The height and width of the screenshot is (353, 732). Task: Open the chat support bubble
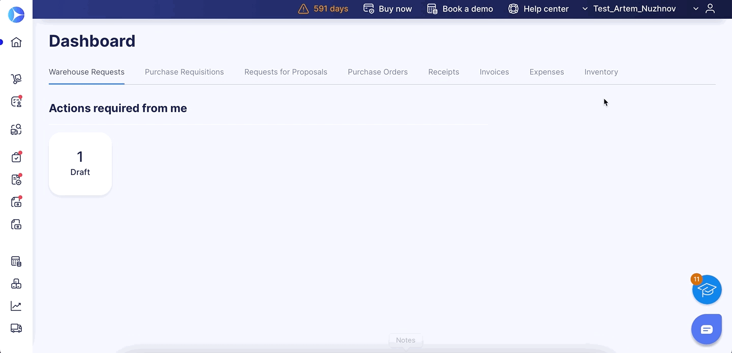(707, 330)
